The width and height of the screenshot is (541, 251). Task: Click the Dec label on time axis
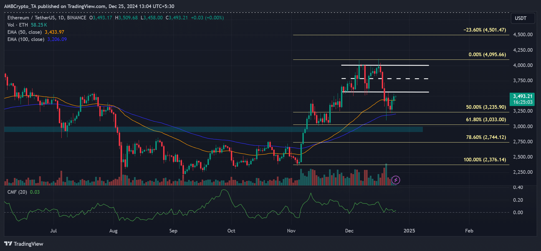(349, 231)
